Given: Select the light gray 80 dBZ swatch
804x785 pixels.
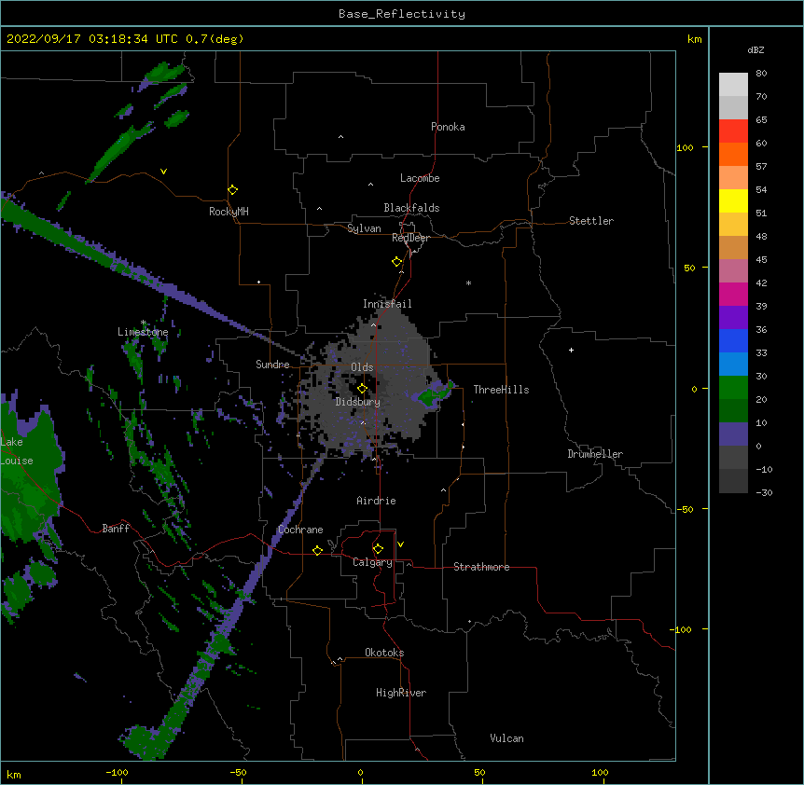Looking at the screenshot, I should pos(733,85).
